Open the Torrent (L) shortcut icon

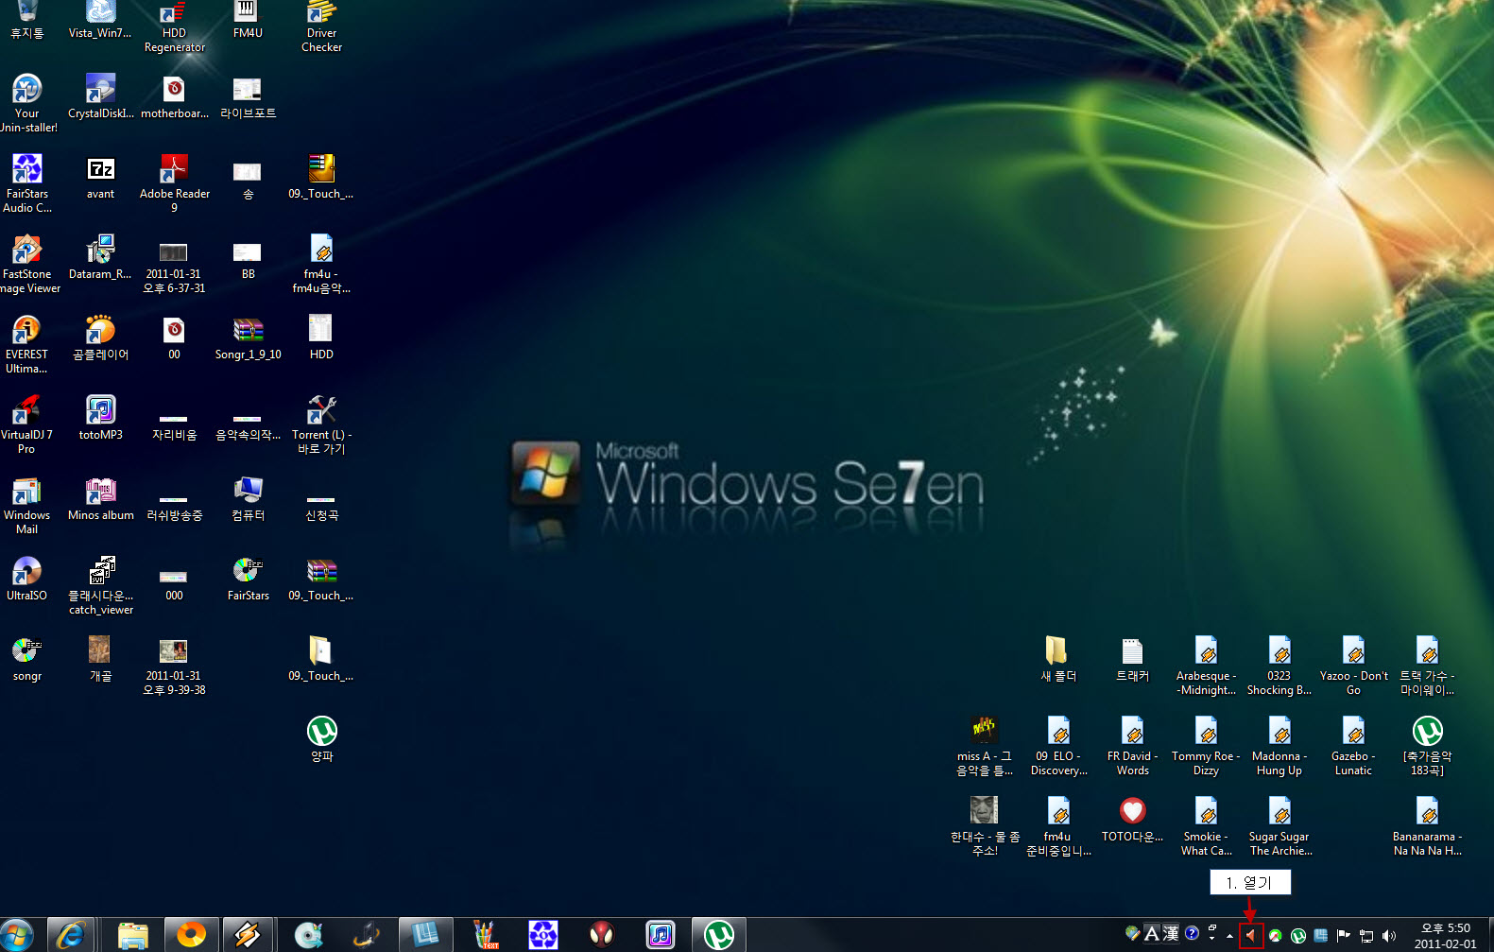click(x=321, y=424)
